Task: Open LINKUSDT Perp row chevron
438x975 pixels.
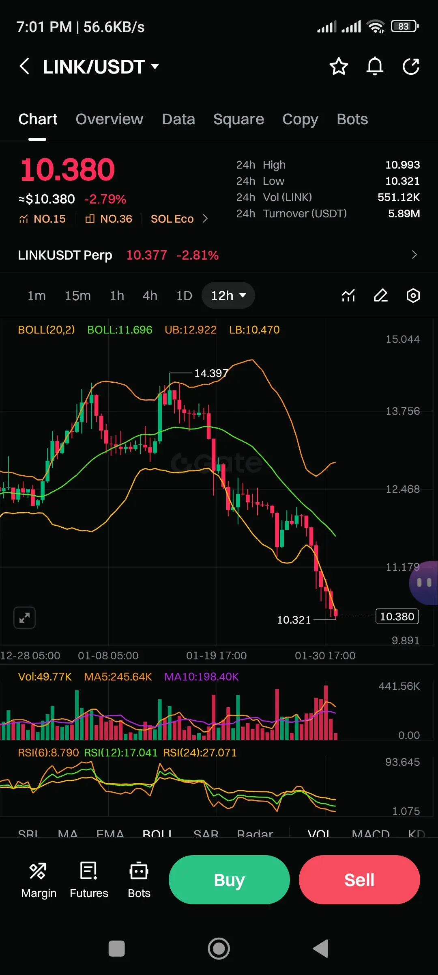Action: pyautogui.click(x=414, y=255)
